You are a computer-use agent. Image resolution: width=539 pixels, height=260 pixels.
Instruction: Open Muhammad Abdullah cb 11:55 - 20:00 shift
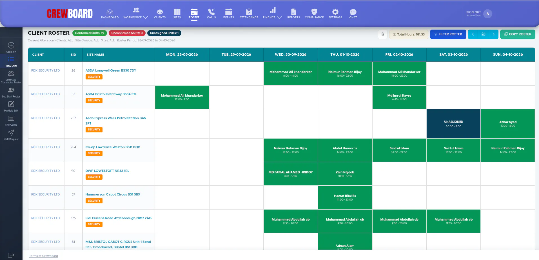[x=453, y=221]
